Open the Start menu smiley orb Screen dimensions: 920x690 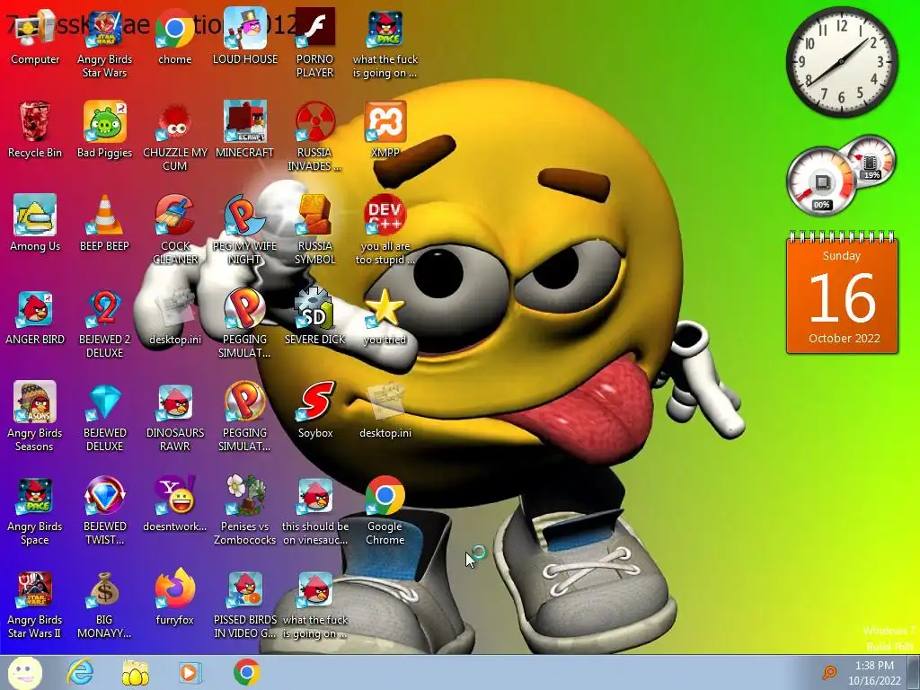point(24,672)
